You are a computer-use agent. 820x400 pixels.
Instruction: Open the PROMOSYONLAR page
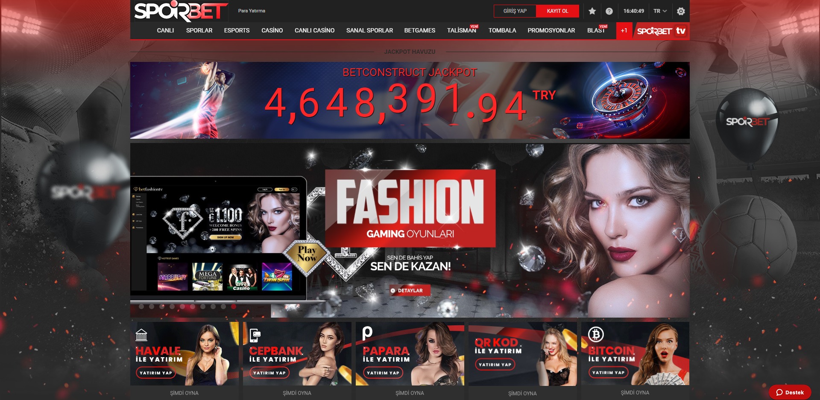[551, 30]
